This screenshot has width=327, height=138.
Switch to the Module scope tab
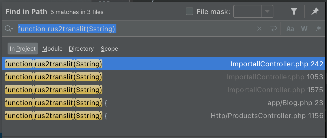pos(53,49)
